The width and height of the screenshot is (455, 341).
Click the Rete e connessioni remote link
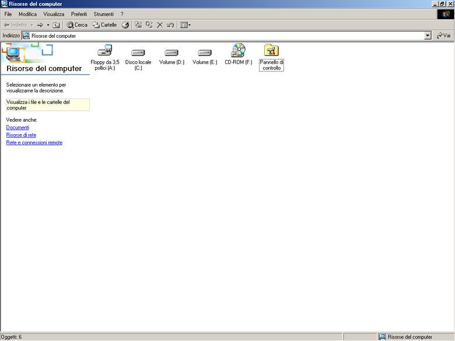pyautogui.click(x=34, y=142)
